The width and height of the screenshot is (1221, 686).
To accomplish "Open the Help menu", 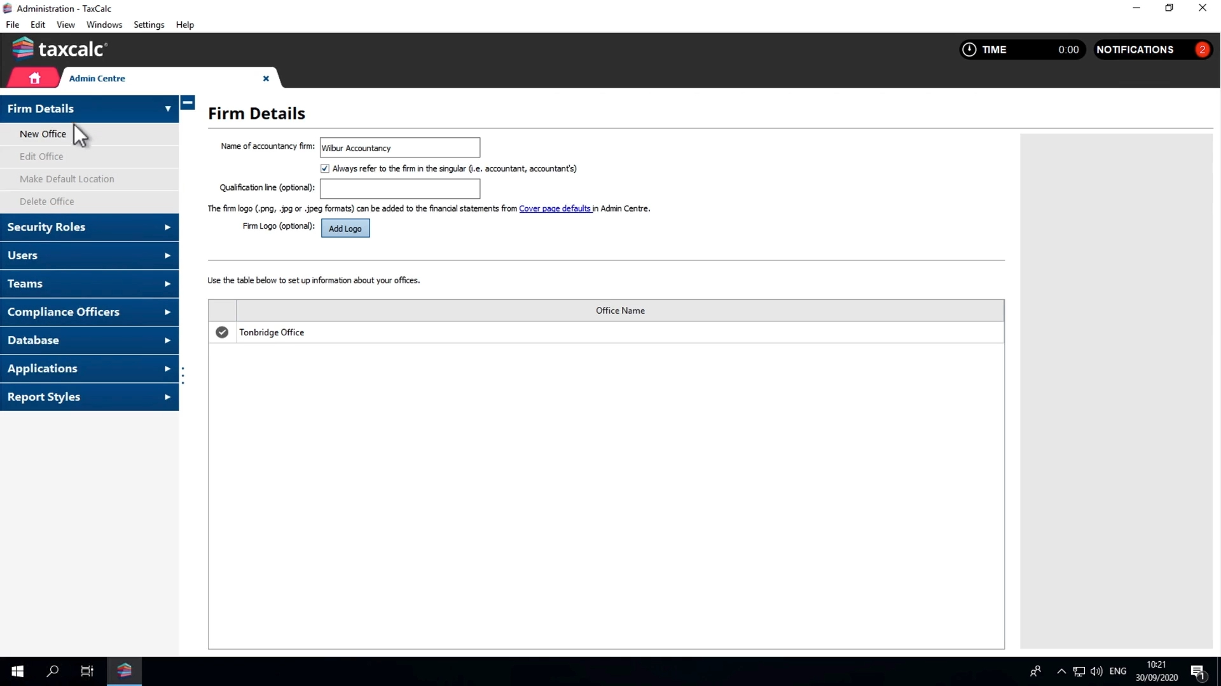I will [185, 25].
